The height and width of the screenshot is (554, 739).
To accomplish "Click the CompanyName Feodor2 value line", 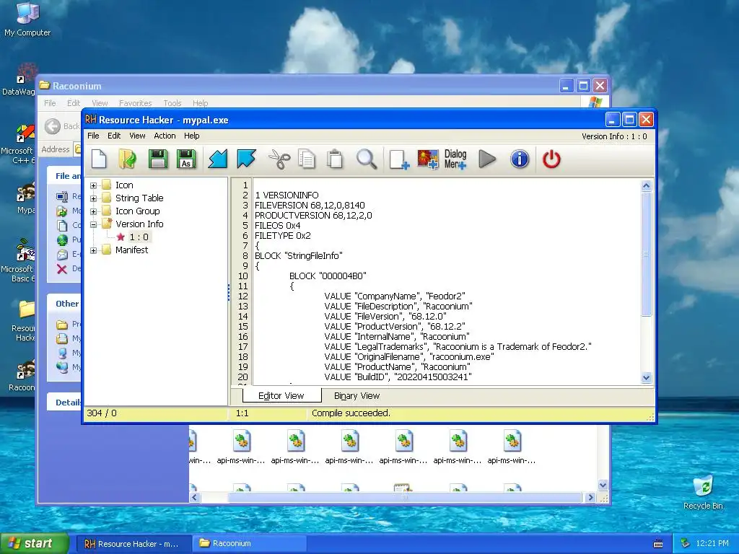I will [x=395, y=296].
